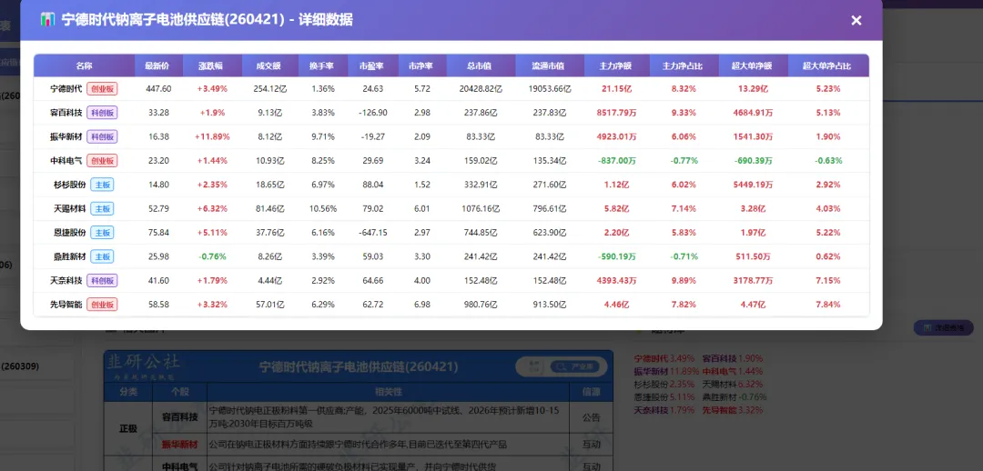Sort by the 主力净额 column header
Viewport: 983px width, 471px height.
[617, 65]
